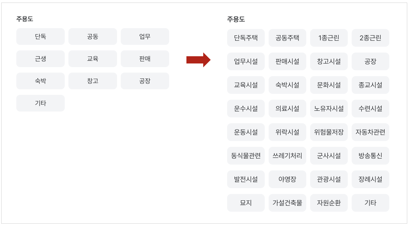Toggle the 야영장 filter chip
Viewport: 409px width, 226px height.
287,179
